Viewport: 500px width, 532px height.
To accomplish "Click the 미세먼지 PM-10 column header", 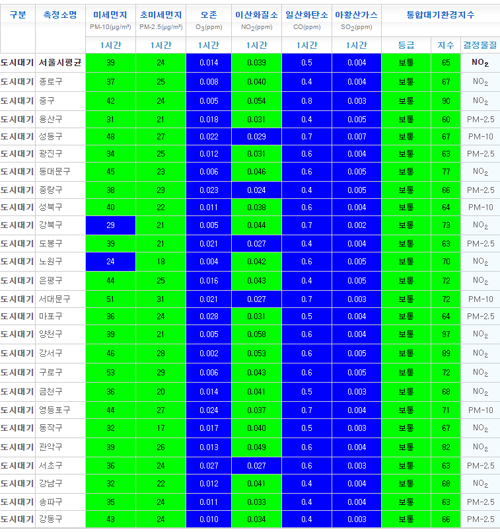I will click(x=110, y=20).
